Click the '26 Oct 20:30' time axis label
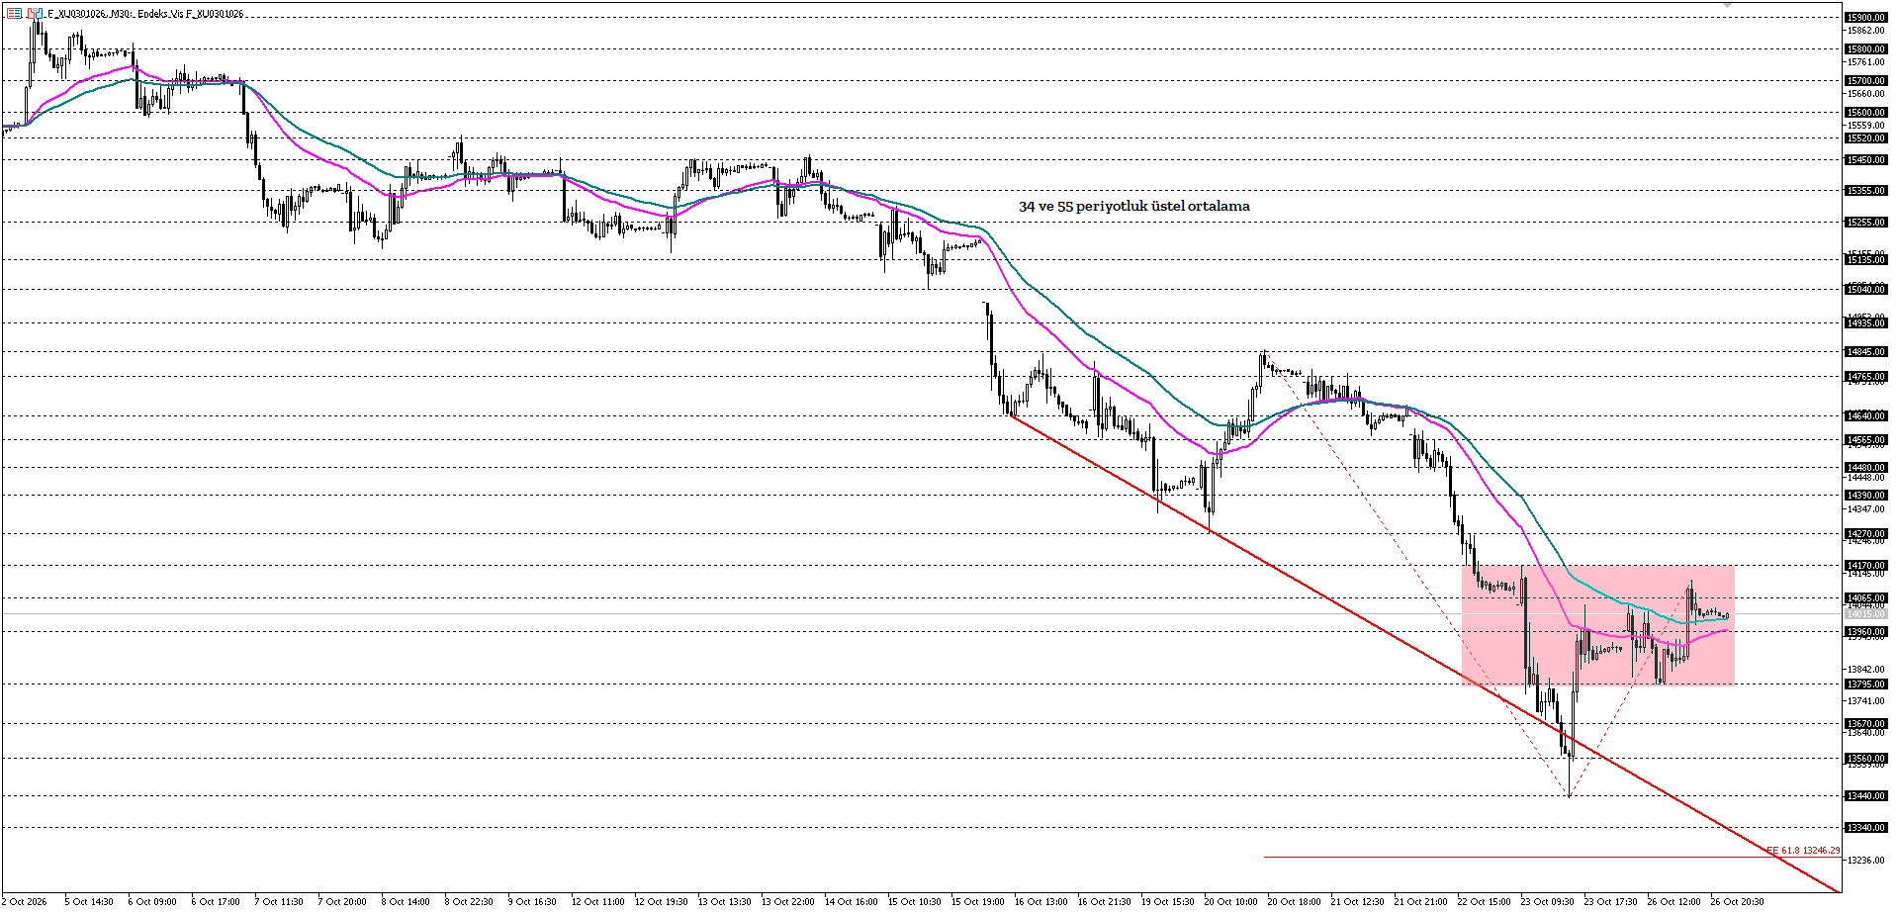The image size is (1899, 913). (x=1737, y=902)
